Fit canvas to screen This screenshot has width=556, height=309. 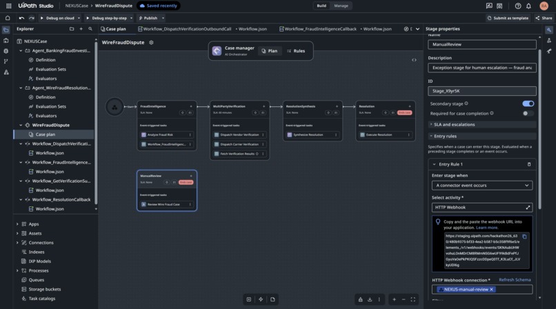(x=413, y=299)
